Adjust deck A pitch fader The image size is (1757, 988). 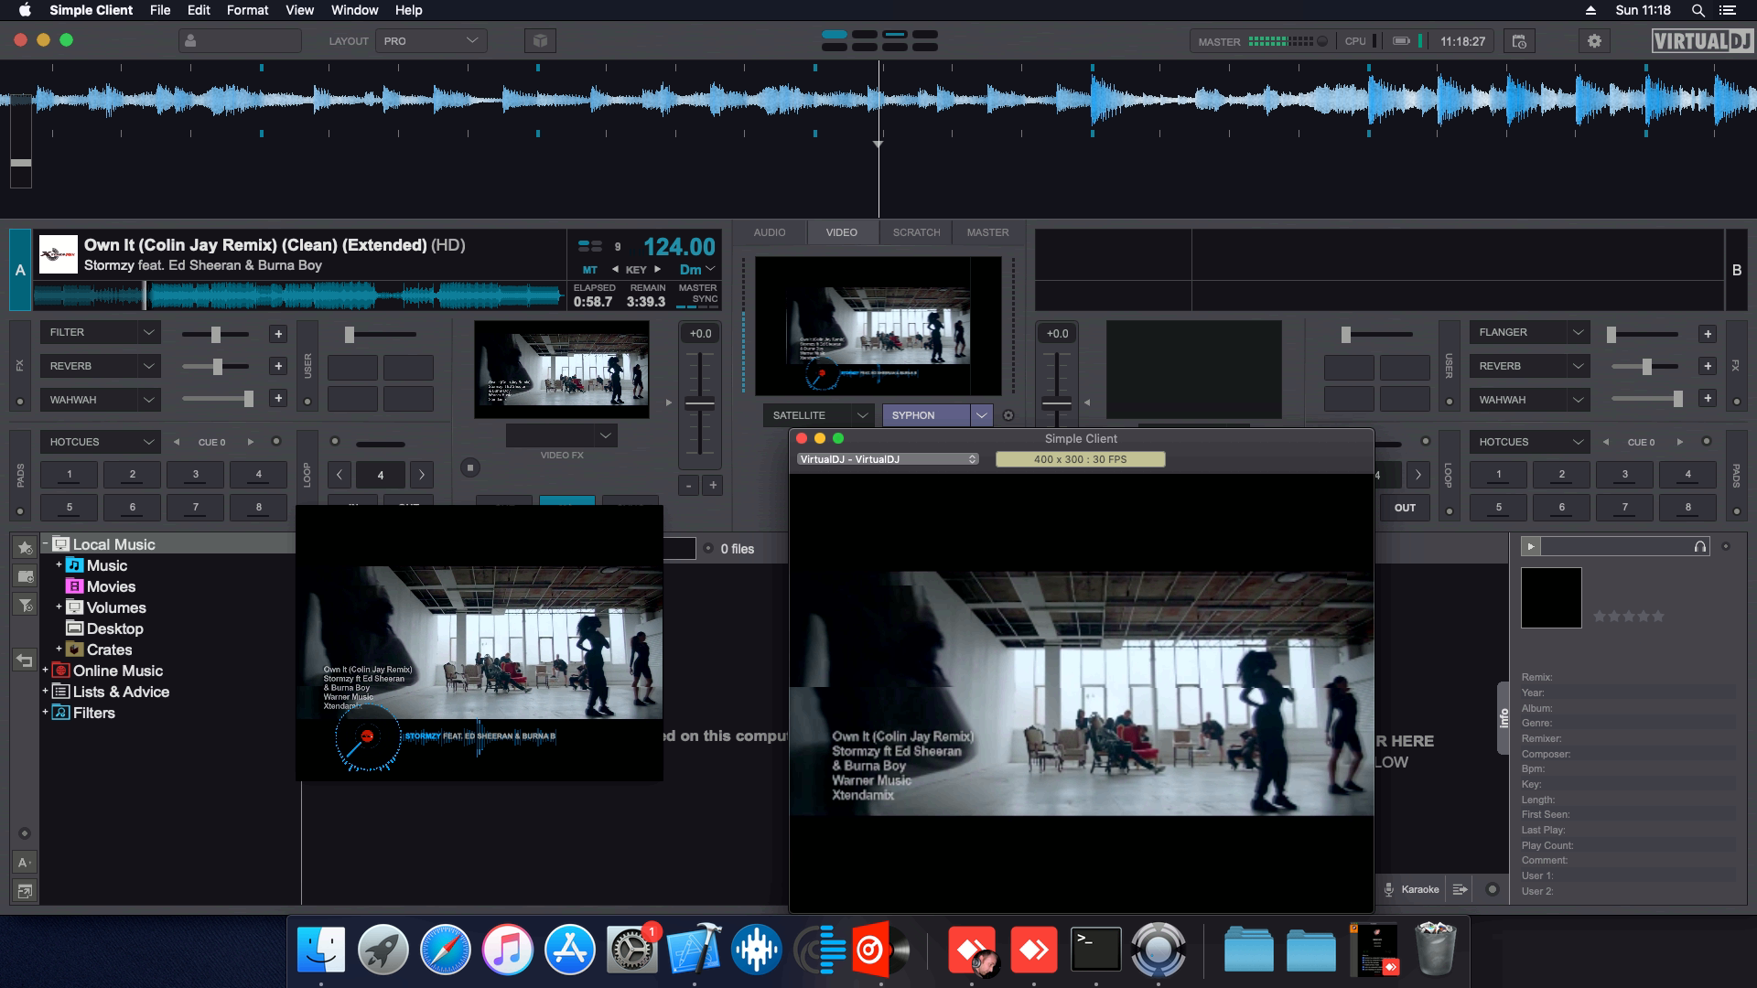tap(700, 403)
